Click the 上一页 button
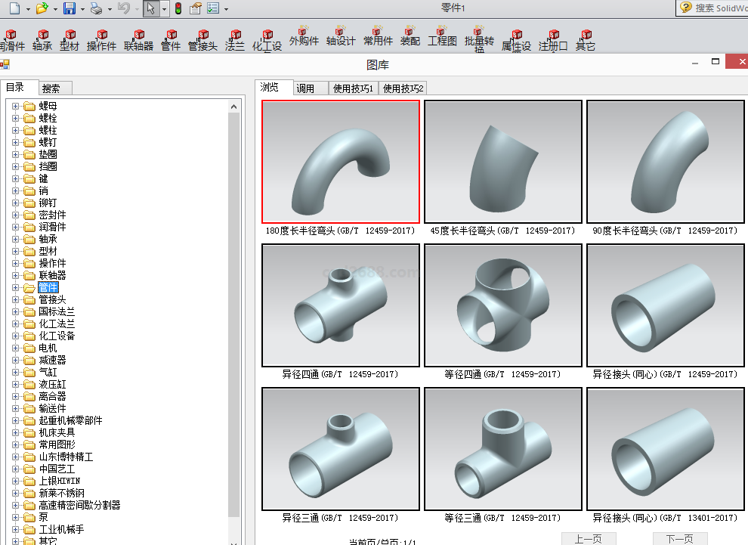Image resolution: width=748 pixels, height=545 pixels. pyautogui.click(x=588, y=539)
